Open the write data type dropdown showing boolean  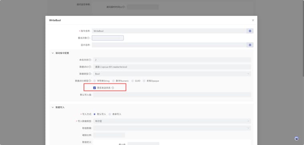point(172,121)
